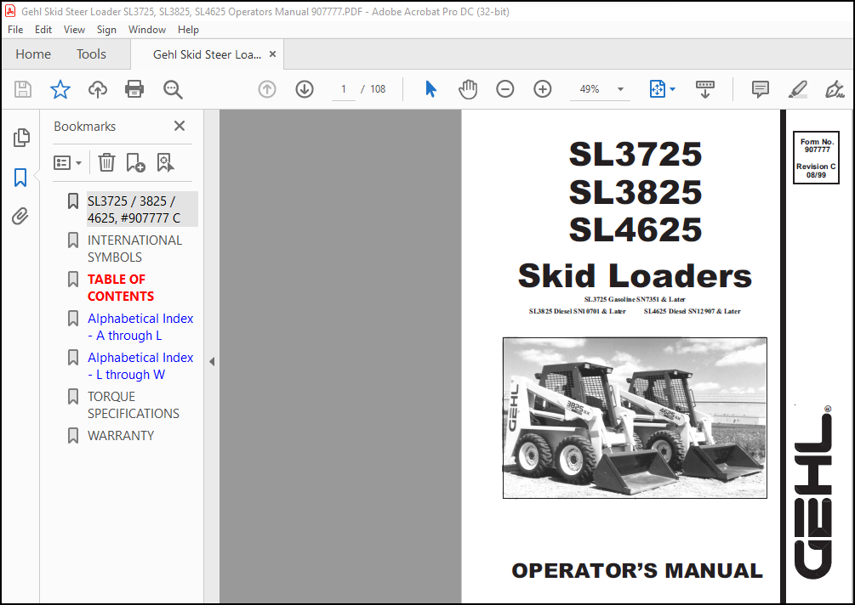Jump to TORQUE SPECIFICATIONS bookmark
This screenshot has height=605, width=855.
(x=133, y=404)
